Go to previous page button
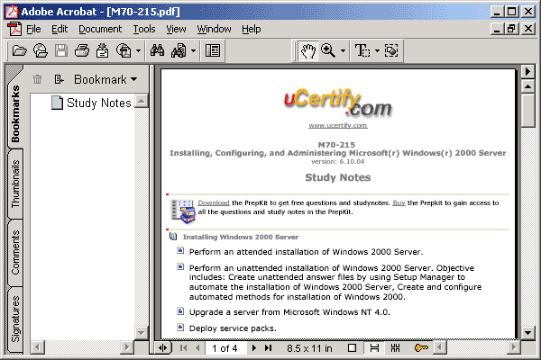Image resolution: width=541 pixels, height=360 pixels. tap(197, 348)
